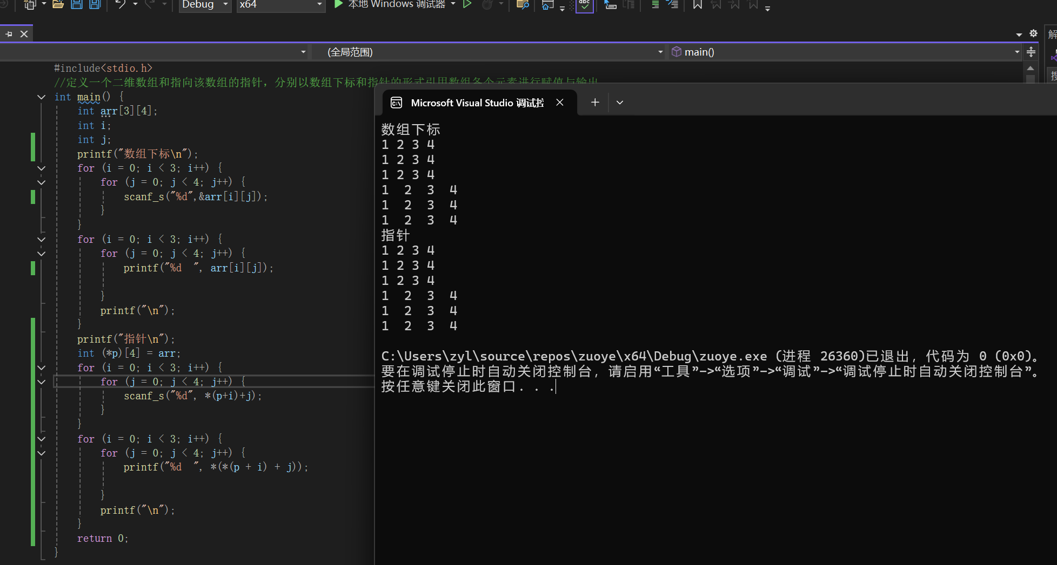Undo the last edit
Image resolution: width=1057 pixels, height=565 pixels.
120,5
